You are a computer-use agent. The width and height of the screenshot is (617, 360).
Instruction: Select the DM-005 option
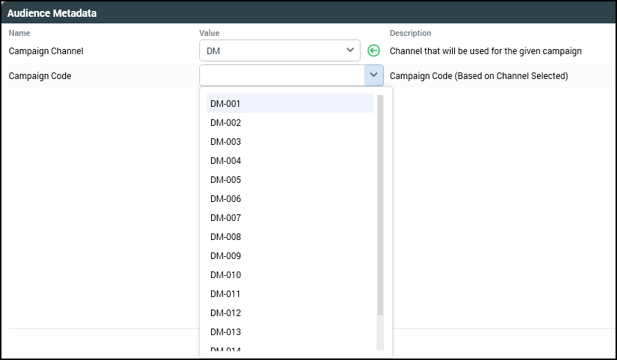226,180
